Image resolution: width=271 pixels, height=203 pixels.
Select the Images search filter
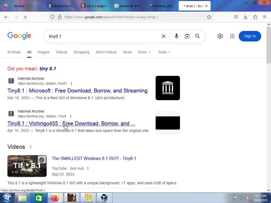tap(43, 52)
